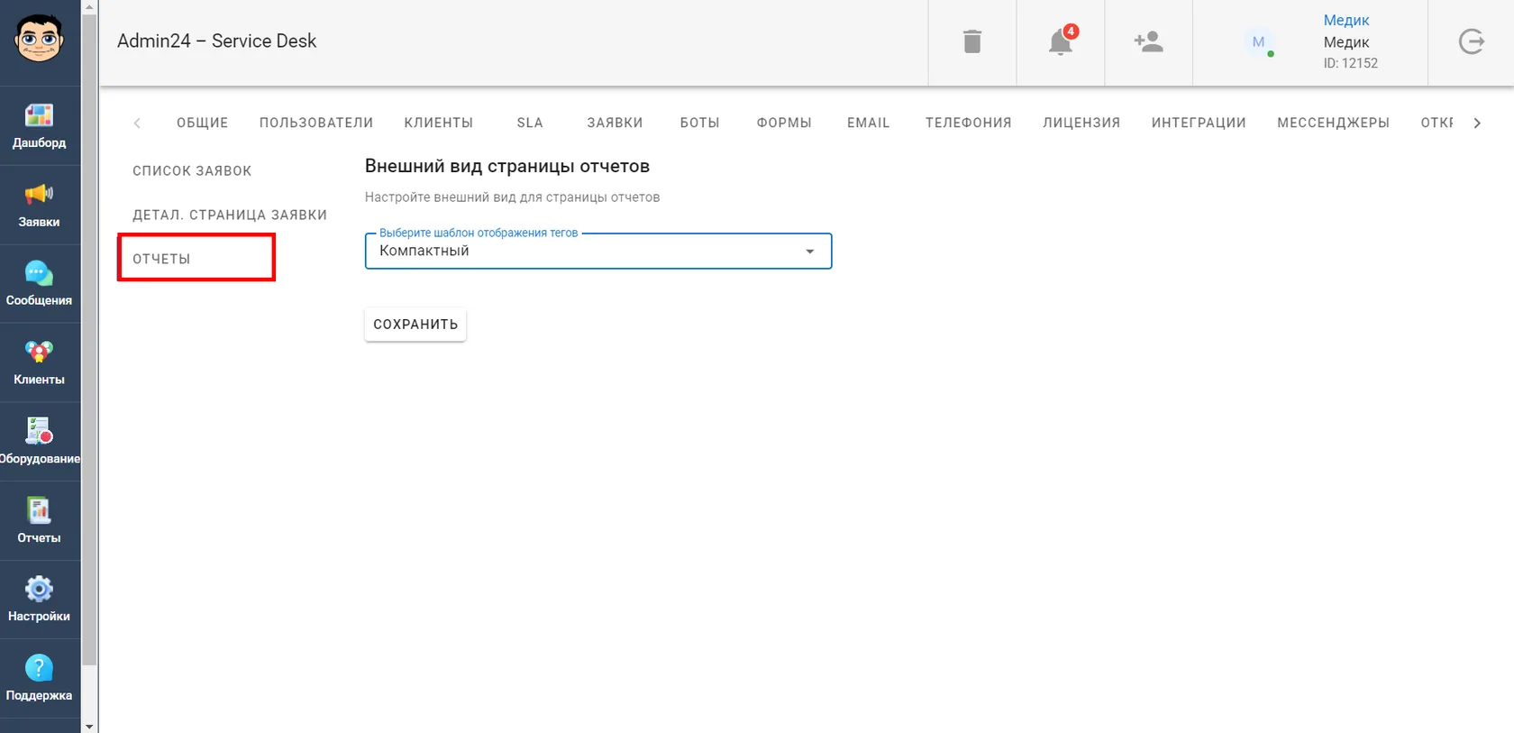The image size is (1514, 733).
Task: Switch to the ТЕЛЕФОНИЯ tab
Action: click(969, 123)
